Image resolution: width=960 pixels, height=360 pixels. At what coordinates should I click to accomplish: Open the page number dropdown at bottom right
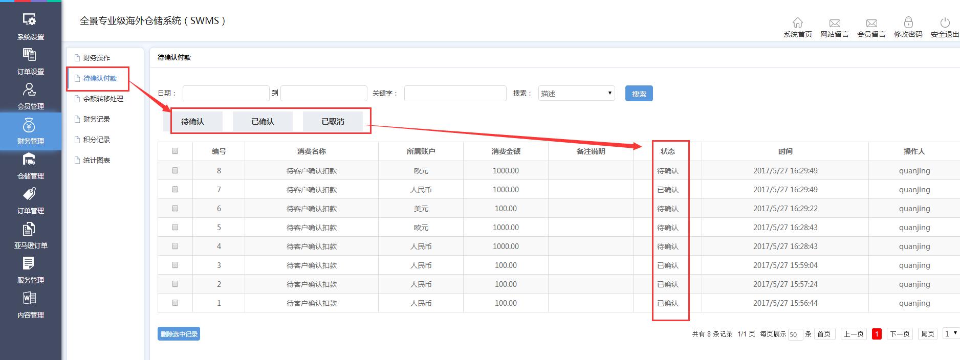click(x=951, y=333)
